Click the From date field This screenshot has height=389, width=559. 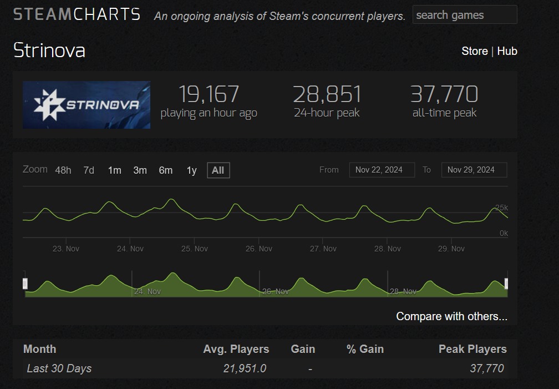tap(382, 170)
